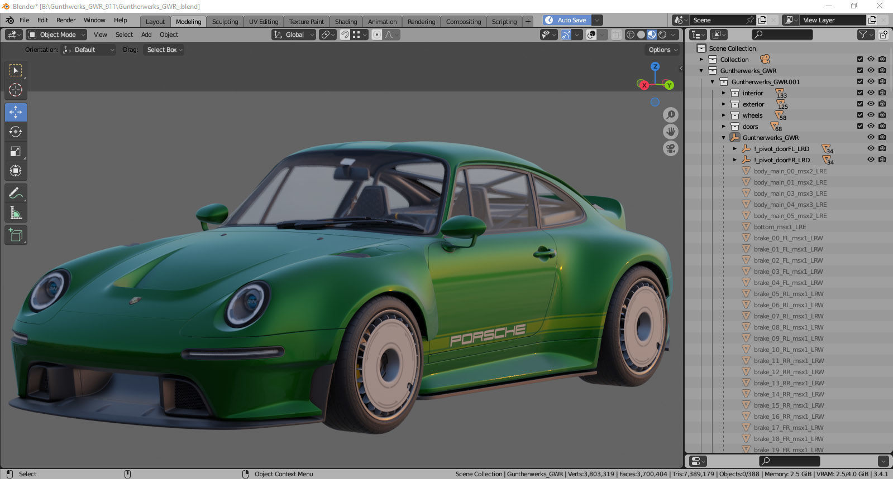Pick the Rotate tool
Viewport: 893px width, 479px height.
[16, 132]
